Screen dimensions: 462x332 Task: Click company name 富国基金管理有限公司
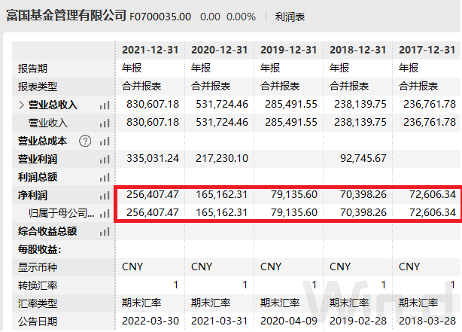pyautogui.click(x=66, y=16)
